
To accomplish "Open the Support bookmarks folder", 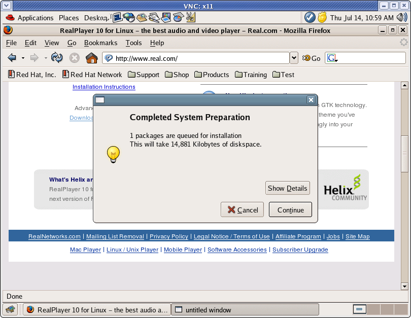I will tap(144, 75).
